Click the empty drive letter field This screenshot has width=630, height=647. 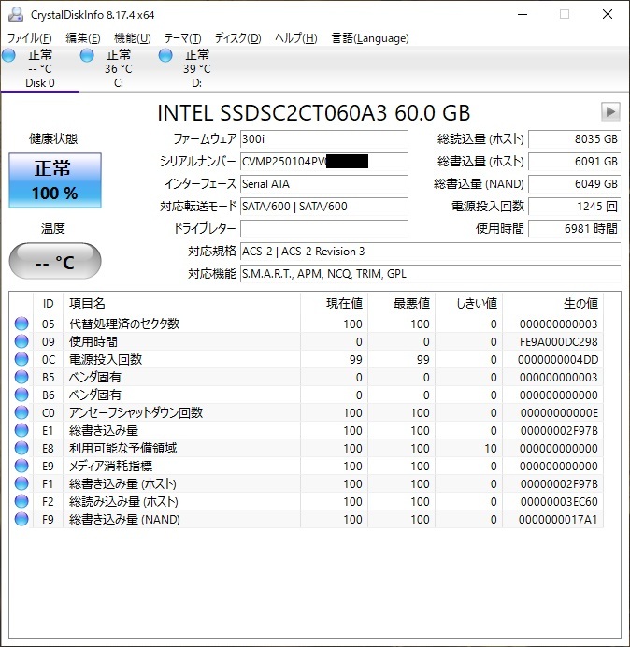click(x=323, y=228)
